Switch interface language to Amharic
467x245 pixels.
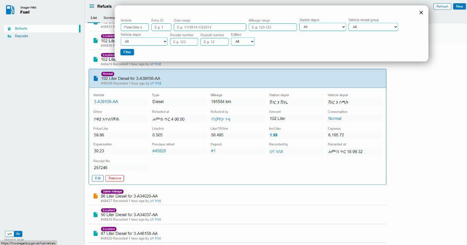pyautogui.click(x=10, y=234)
